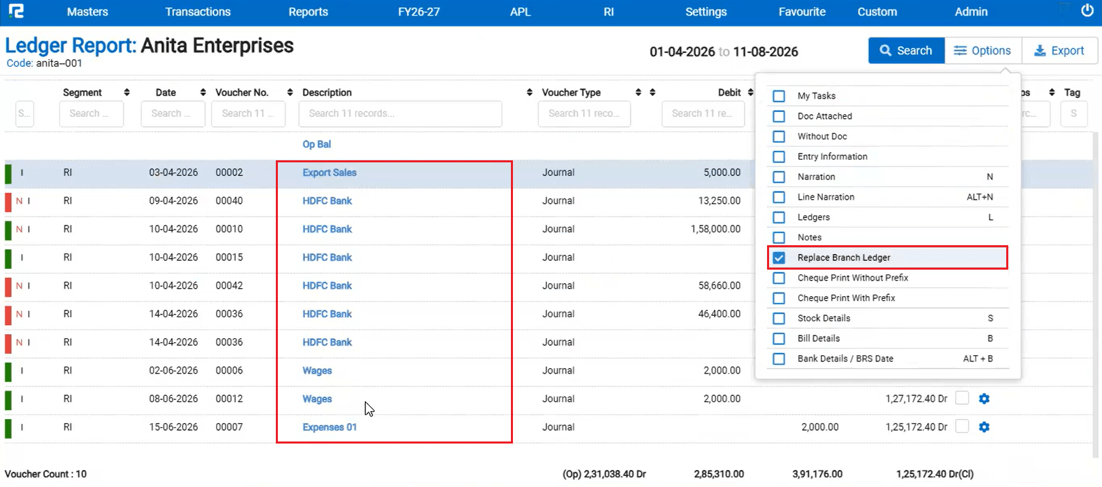Open gear settings for 08-06-2026 Wages row
The image size is (1102, 487).
984,399
